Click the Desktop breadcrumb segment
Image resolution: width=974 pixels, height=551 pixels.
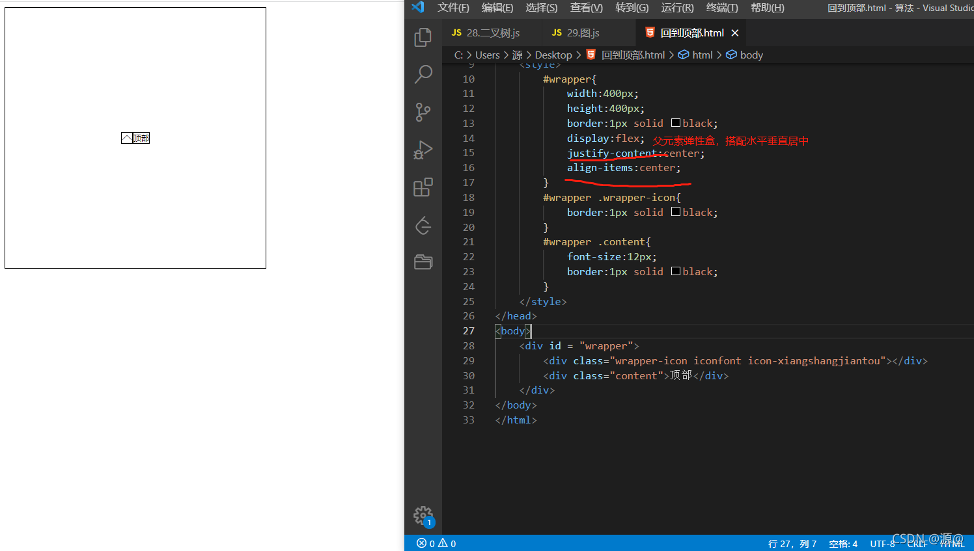point(553,55)
